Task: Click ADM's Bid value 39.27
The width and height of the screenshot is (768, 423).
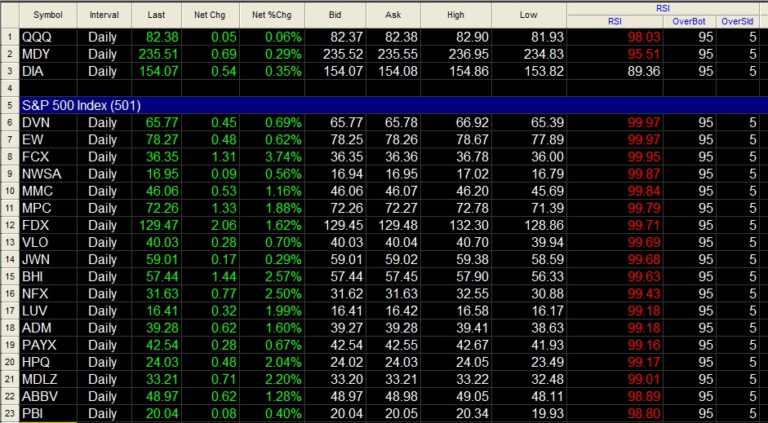Action: coord(347,328)
